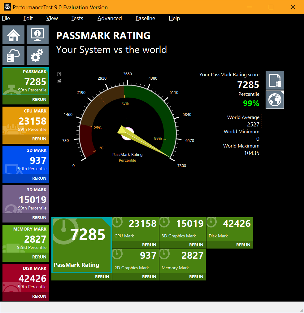Open the cloud baseline management icon
Screen dimensions: 304x313
[x=13, y=55]
